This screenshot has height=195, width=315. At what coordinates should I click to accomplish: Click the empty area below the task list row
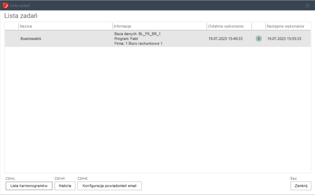pos(158,110)
